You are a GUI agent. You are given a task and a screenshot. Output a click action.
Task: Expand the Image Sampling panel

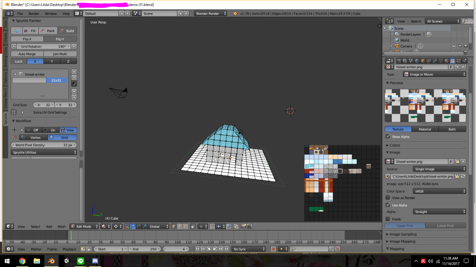(403, 234)
